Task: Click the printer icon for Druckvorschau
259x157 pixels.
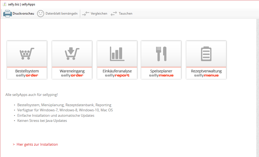Action: click(x=8, y=14)
